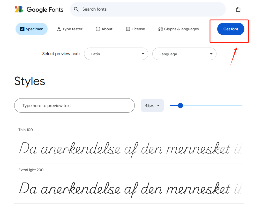The height and width of the screenshot is (205, 255).
Task: Click the font size slider handle
Action: tap(181, 105)
